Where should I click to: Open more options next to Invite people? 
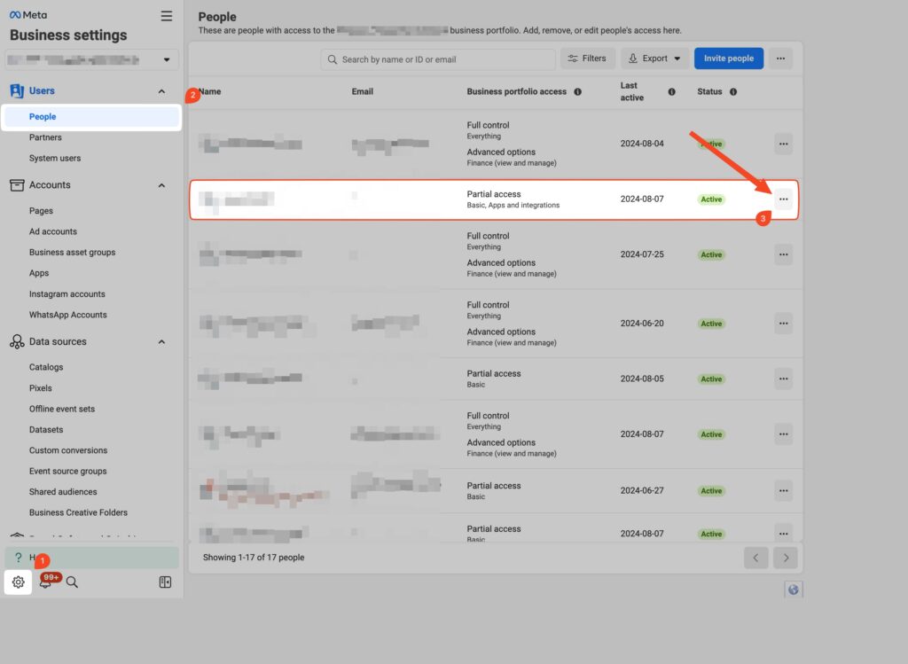point(780,59)
